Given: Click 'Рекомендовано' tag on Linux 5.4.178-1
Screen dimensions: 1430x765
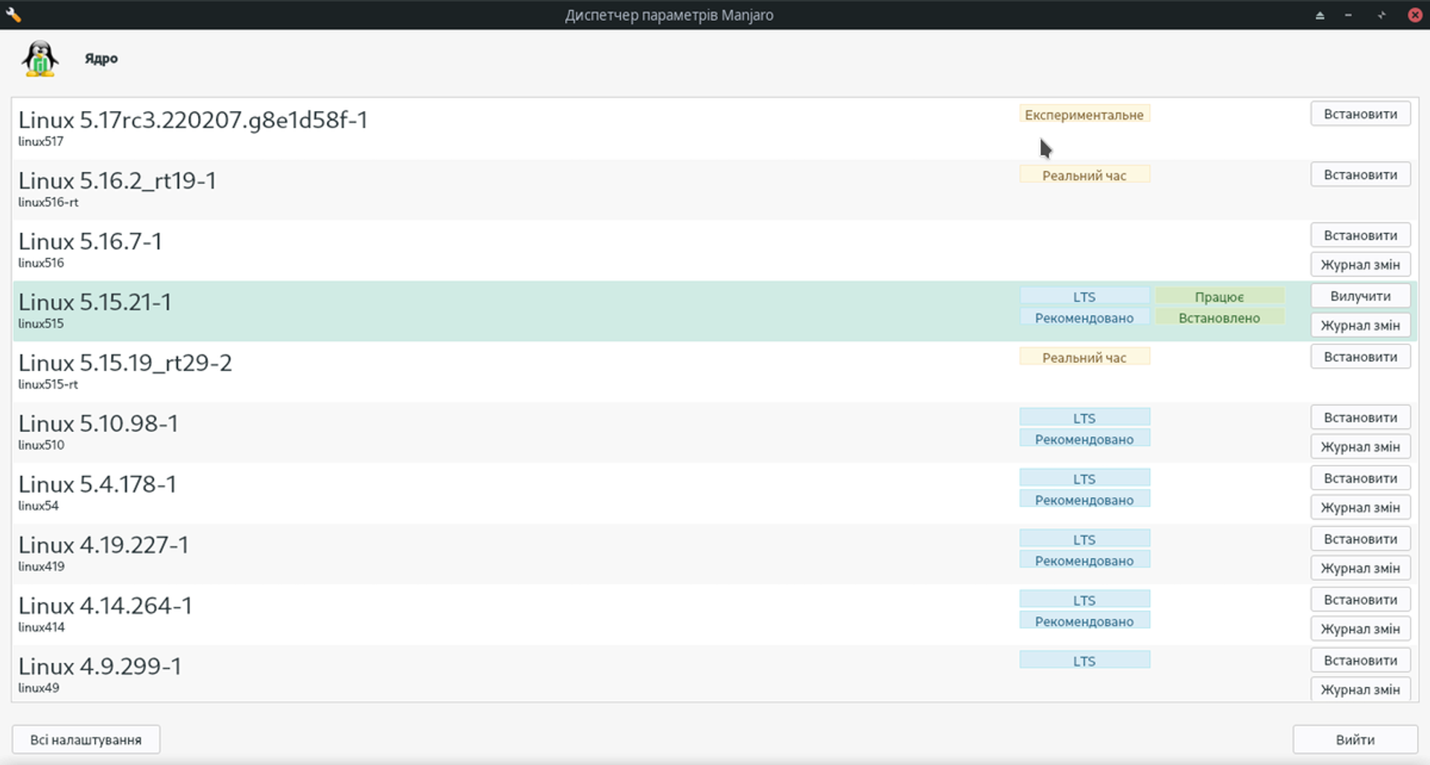Looking at the screenshot, I should coord(1084,501).
